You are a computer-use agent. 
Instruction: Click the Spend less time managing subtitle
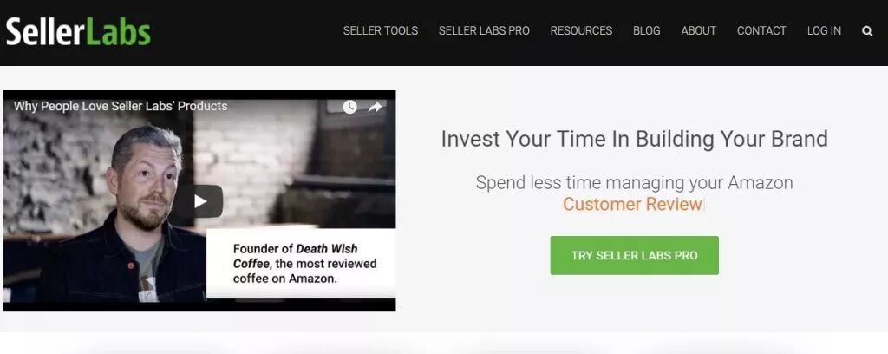tap(634, 182)
